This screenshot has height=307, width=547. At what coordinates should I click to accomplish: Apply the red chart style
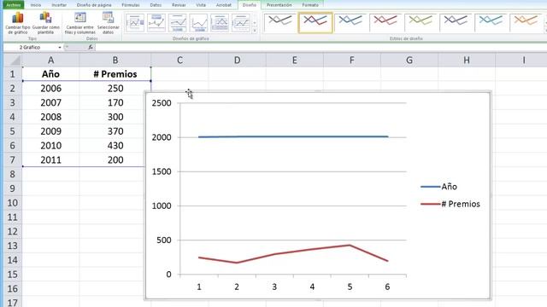(x=385, y=22)
